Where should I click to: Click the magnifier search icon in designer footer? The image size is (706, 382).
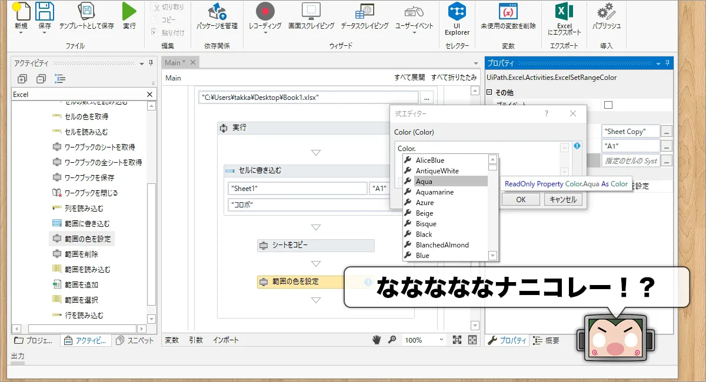[x=392, y=340]
